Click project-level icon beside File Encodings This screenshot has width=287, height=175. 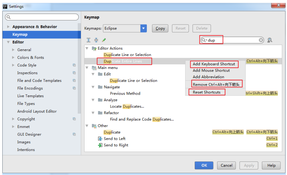(x=74, y=88)
